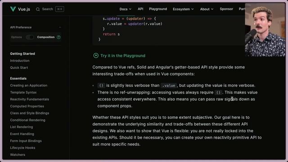Open Lifecycle Hooks page
288x162 pixels.
point(22,148)
